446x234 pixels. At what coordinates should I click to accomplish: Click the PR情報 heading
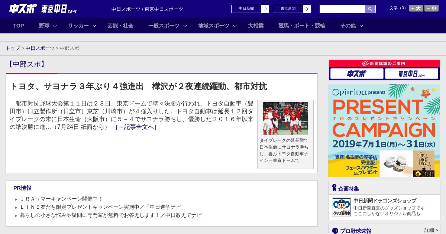coord(22,188)
